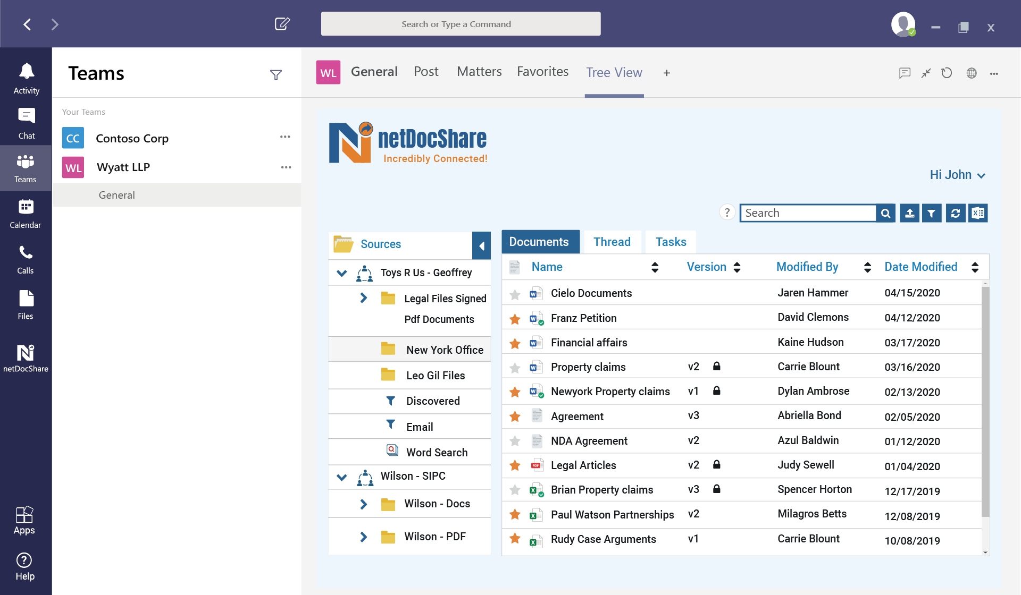Open Files in the sidebar

(26, 305)
